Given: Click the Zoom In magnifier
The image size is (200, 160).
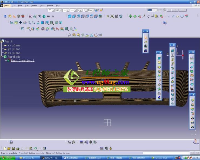Looking at the screenshot, I should [x=29, y=23].
